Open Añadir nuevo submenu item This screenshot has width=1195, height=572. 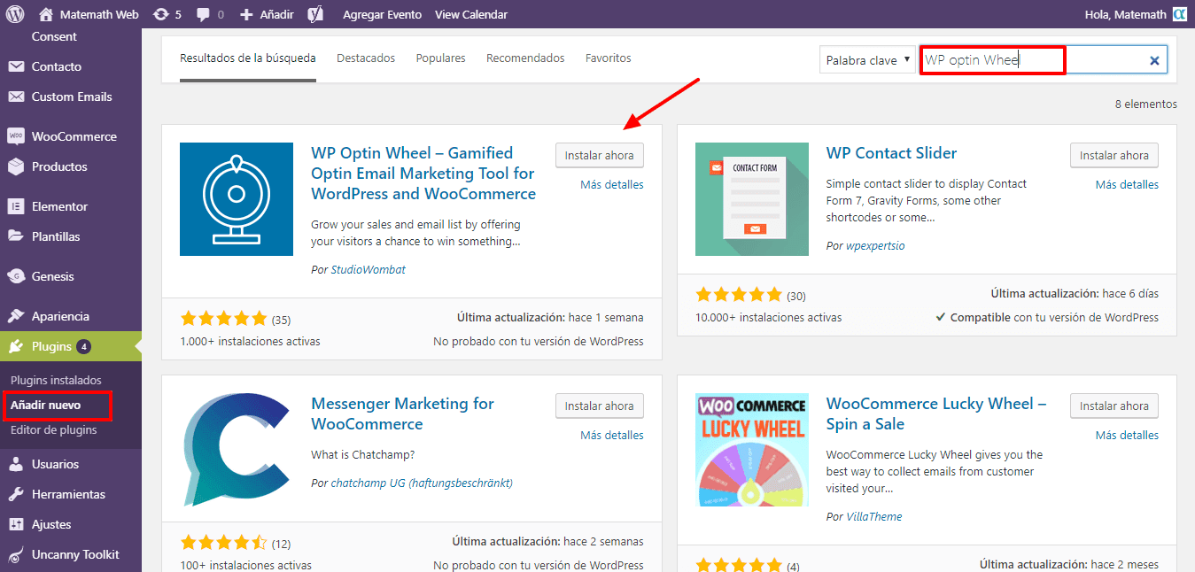(45, 406)
